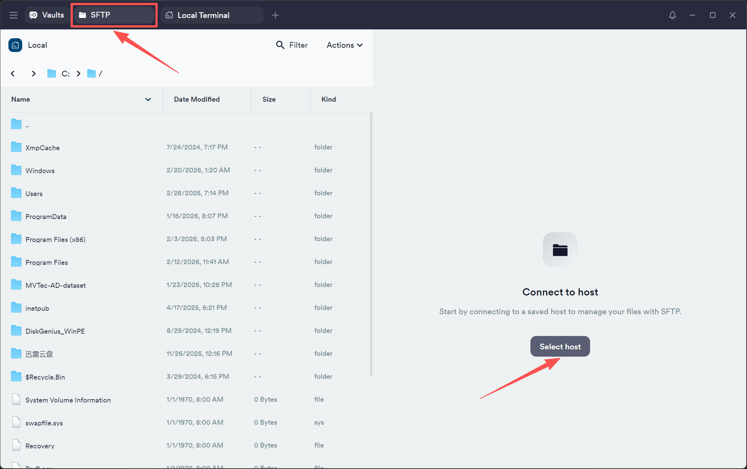Open the Program Files (x86) folder

[55, 239]
